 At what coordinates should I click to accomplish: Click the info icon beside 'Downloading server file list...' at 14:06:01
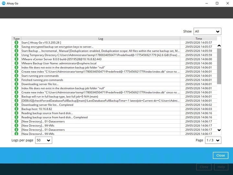[x=17, y=84]
